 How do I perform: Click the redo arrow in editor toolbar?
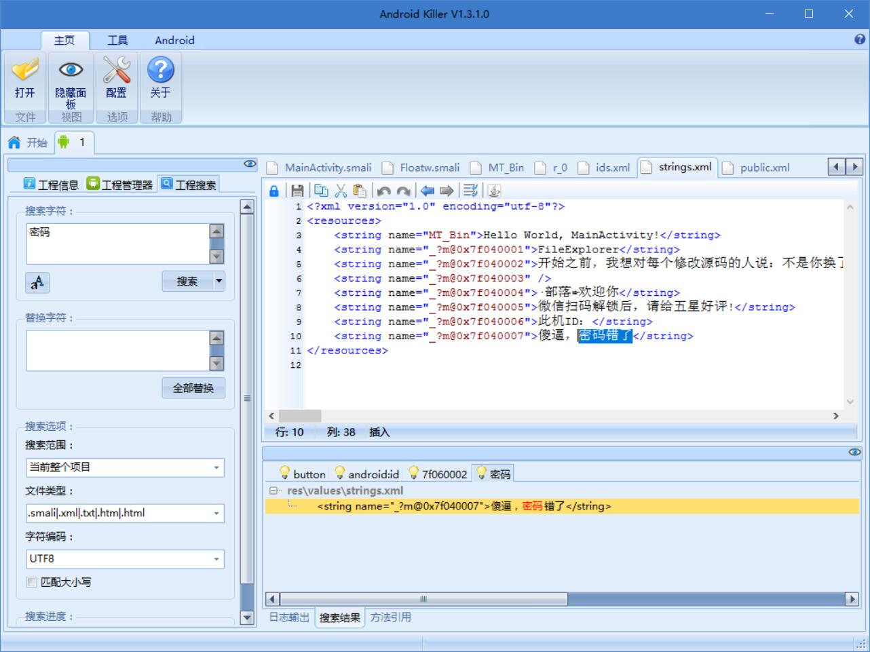point(404,191)
